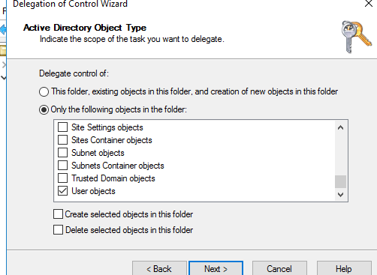This screenshot has height=275, width=377.
Task: Close the Delegation of Control Wizard window
Action: pos(369,4)
